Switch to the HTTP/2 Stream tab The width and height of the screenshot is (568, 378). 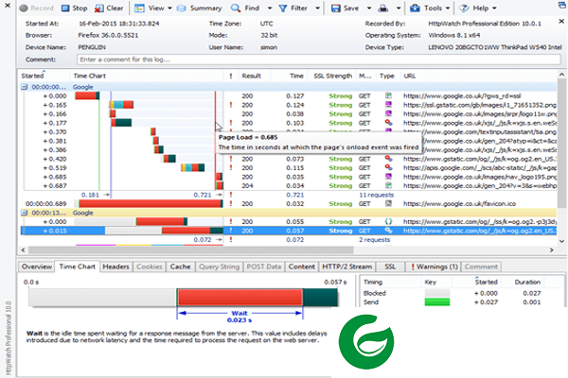[x=347, y=266]
